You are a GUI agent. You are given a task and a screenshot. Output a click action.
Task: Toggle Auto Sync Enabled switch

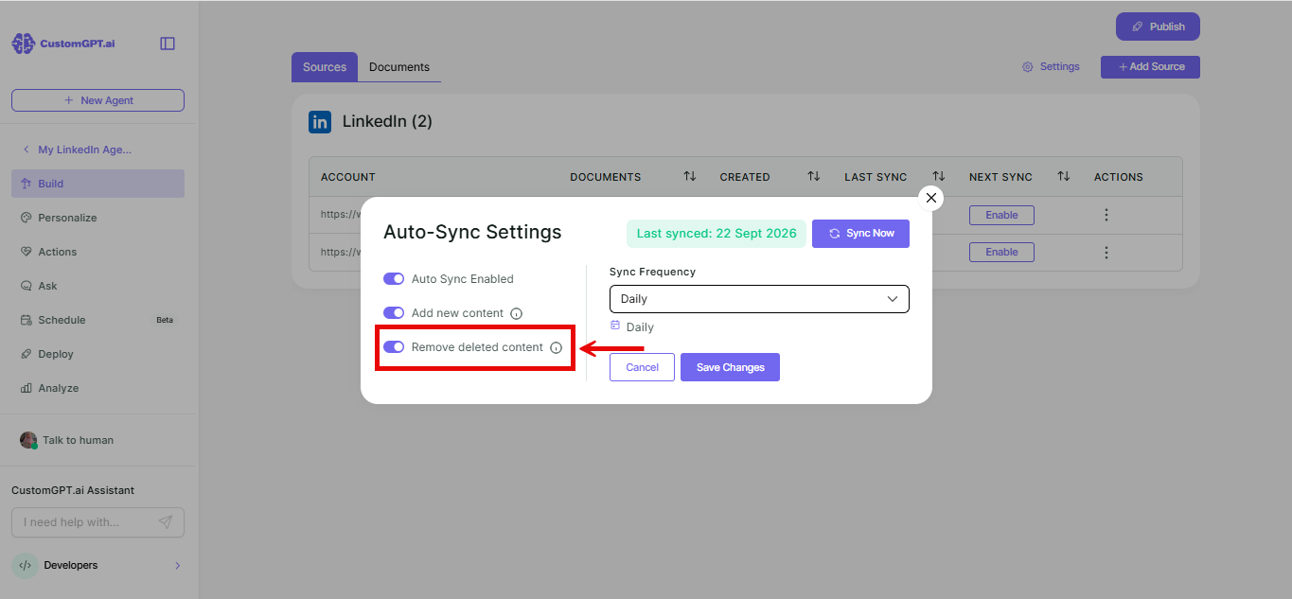[x=394, y=279]
